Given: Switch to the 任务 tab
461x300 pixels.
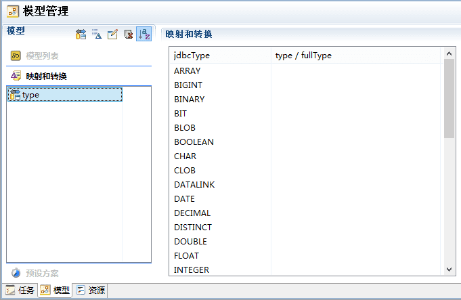Looking at the screenshot, I should (x=20, y=291).
